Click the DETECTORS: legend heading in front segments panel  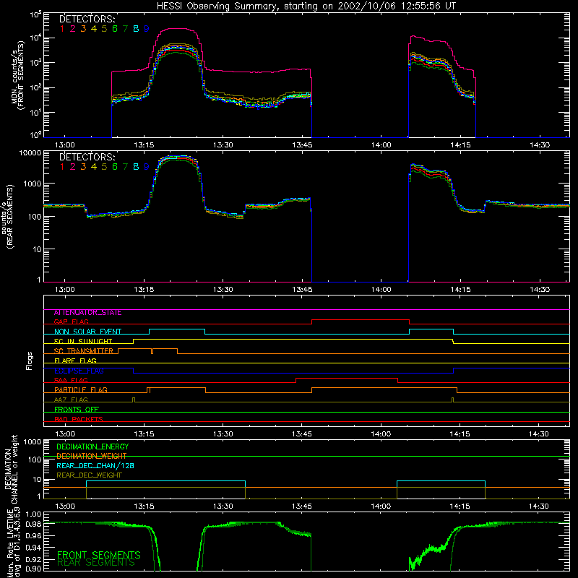[87, 19]
